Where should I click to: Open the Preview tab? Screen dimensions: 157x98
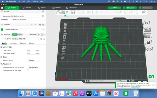click(27, 8)
